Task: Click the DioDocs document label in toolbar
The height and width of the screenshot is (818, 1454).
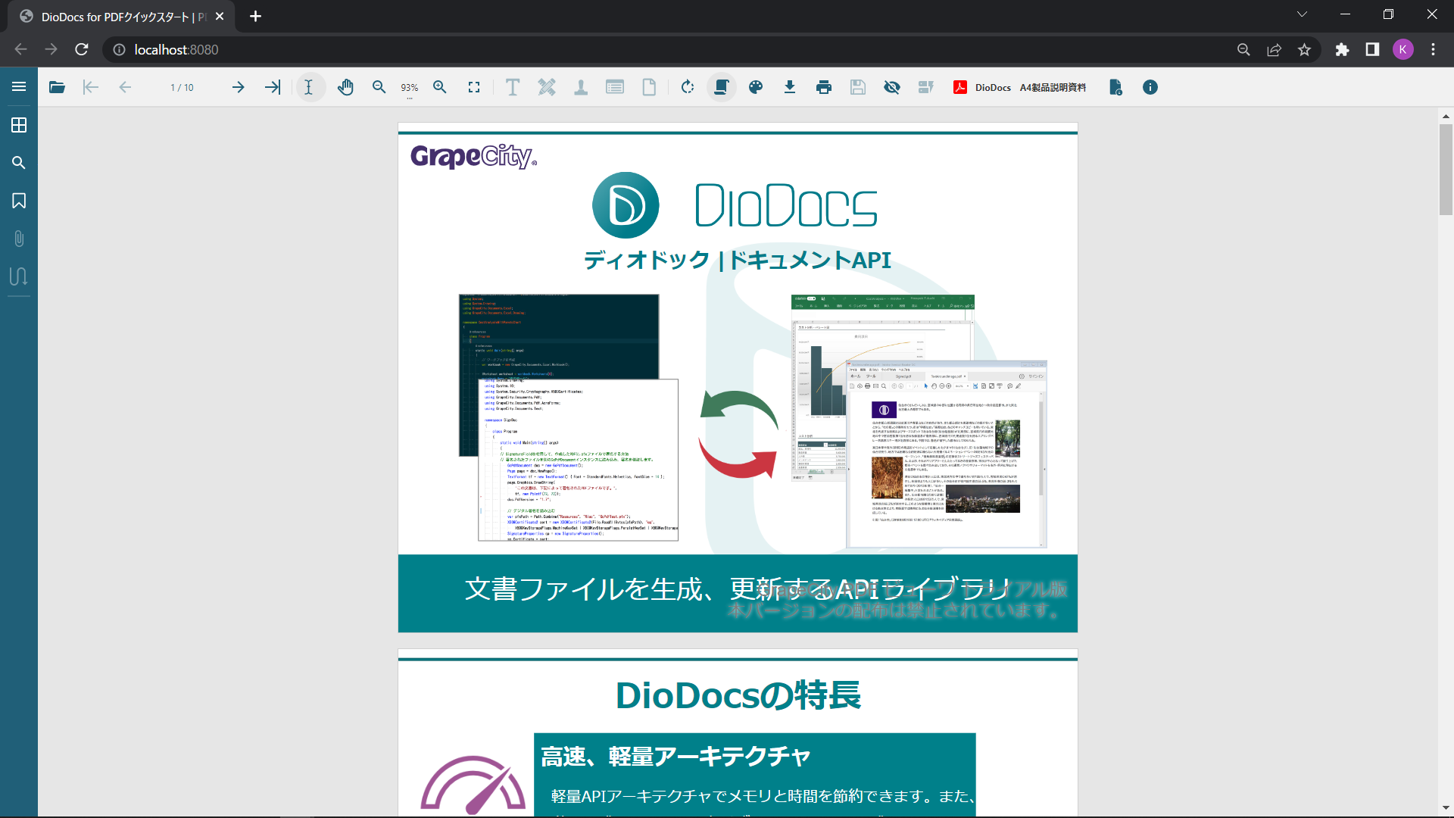Action: click(993, 88)
